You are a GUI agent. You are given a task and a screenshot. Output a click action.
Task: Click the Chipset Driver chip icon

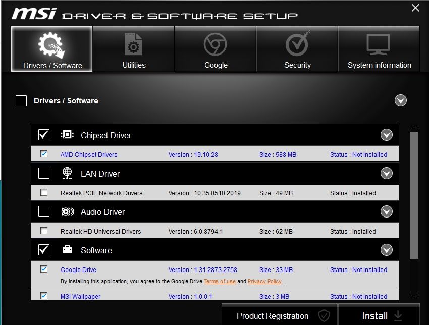[x=67, y=135]
